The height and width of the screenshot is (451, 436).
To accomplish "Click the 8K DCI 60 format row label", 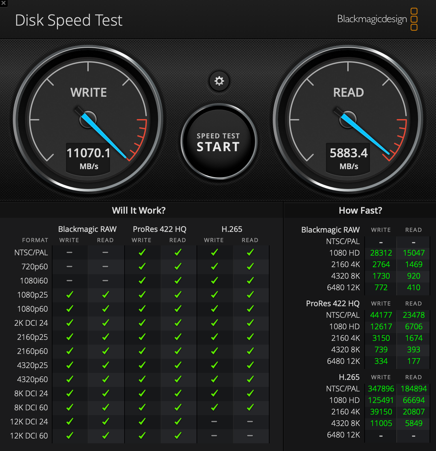I will (x=31, y=408).
